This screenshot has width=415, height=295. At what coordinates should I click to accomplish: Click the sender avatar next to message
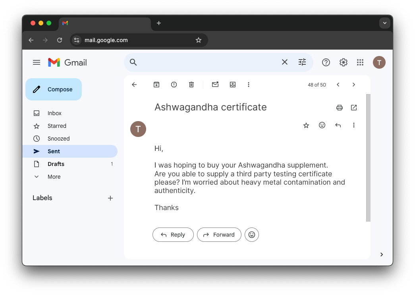pyautogui.click(x=138, y=129)
